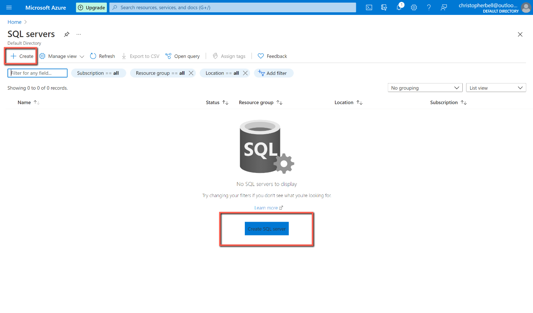Send feedback via the smiley icon
533x313 pixels.
[x=444, y=7]
